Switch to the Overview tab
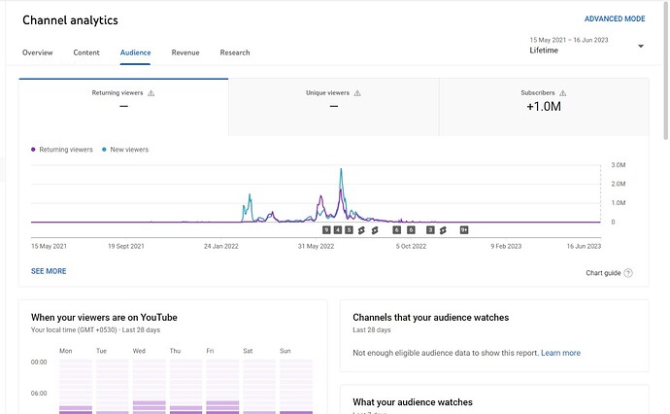 point(37,52)
